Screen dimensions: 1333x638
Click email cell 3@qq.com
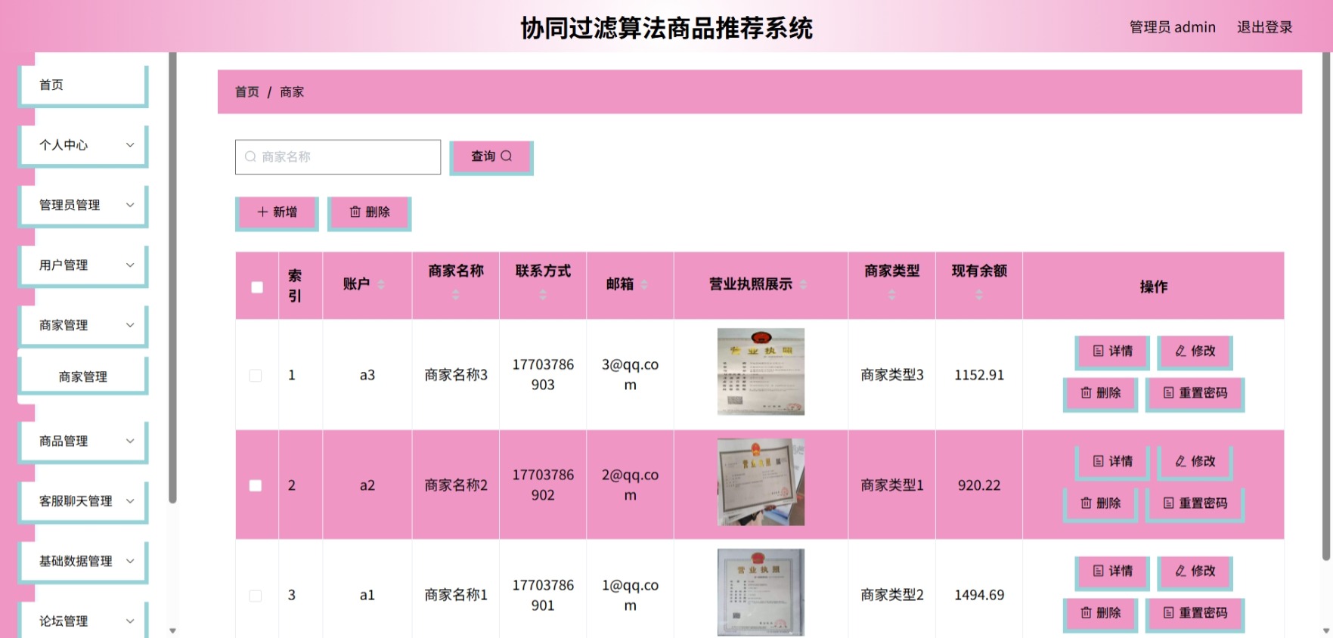pyautogui.click(x=630, y=375)
